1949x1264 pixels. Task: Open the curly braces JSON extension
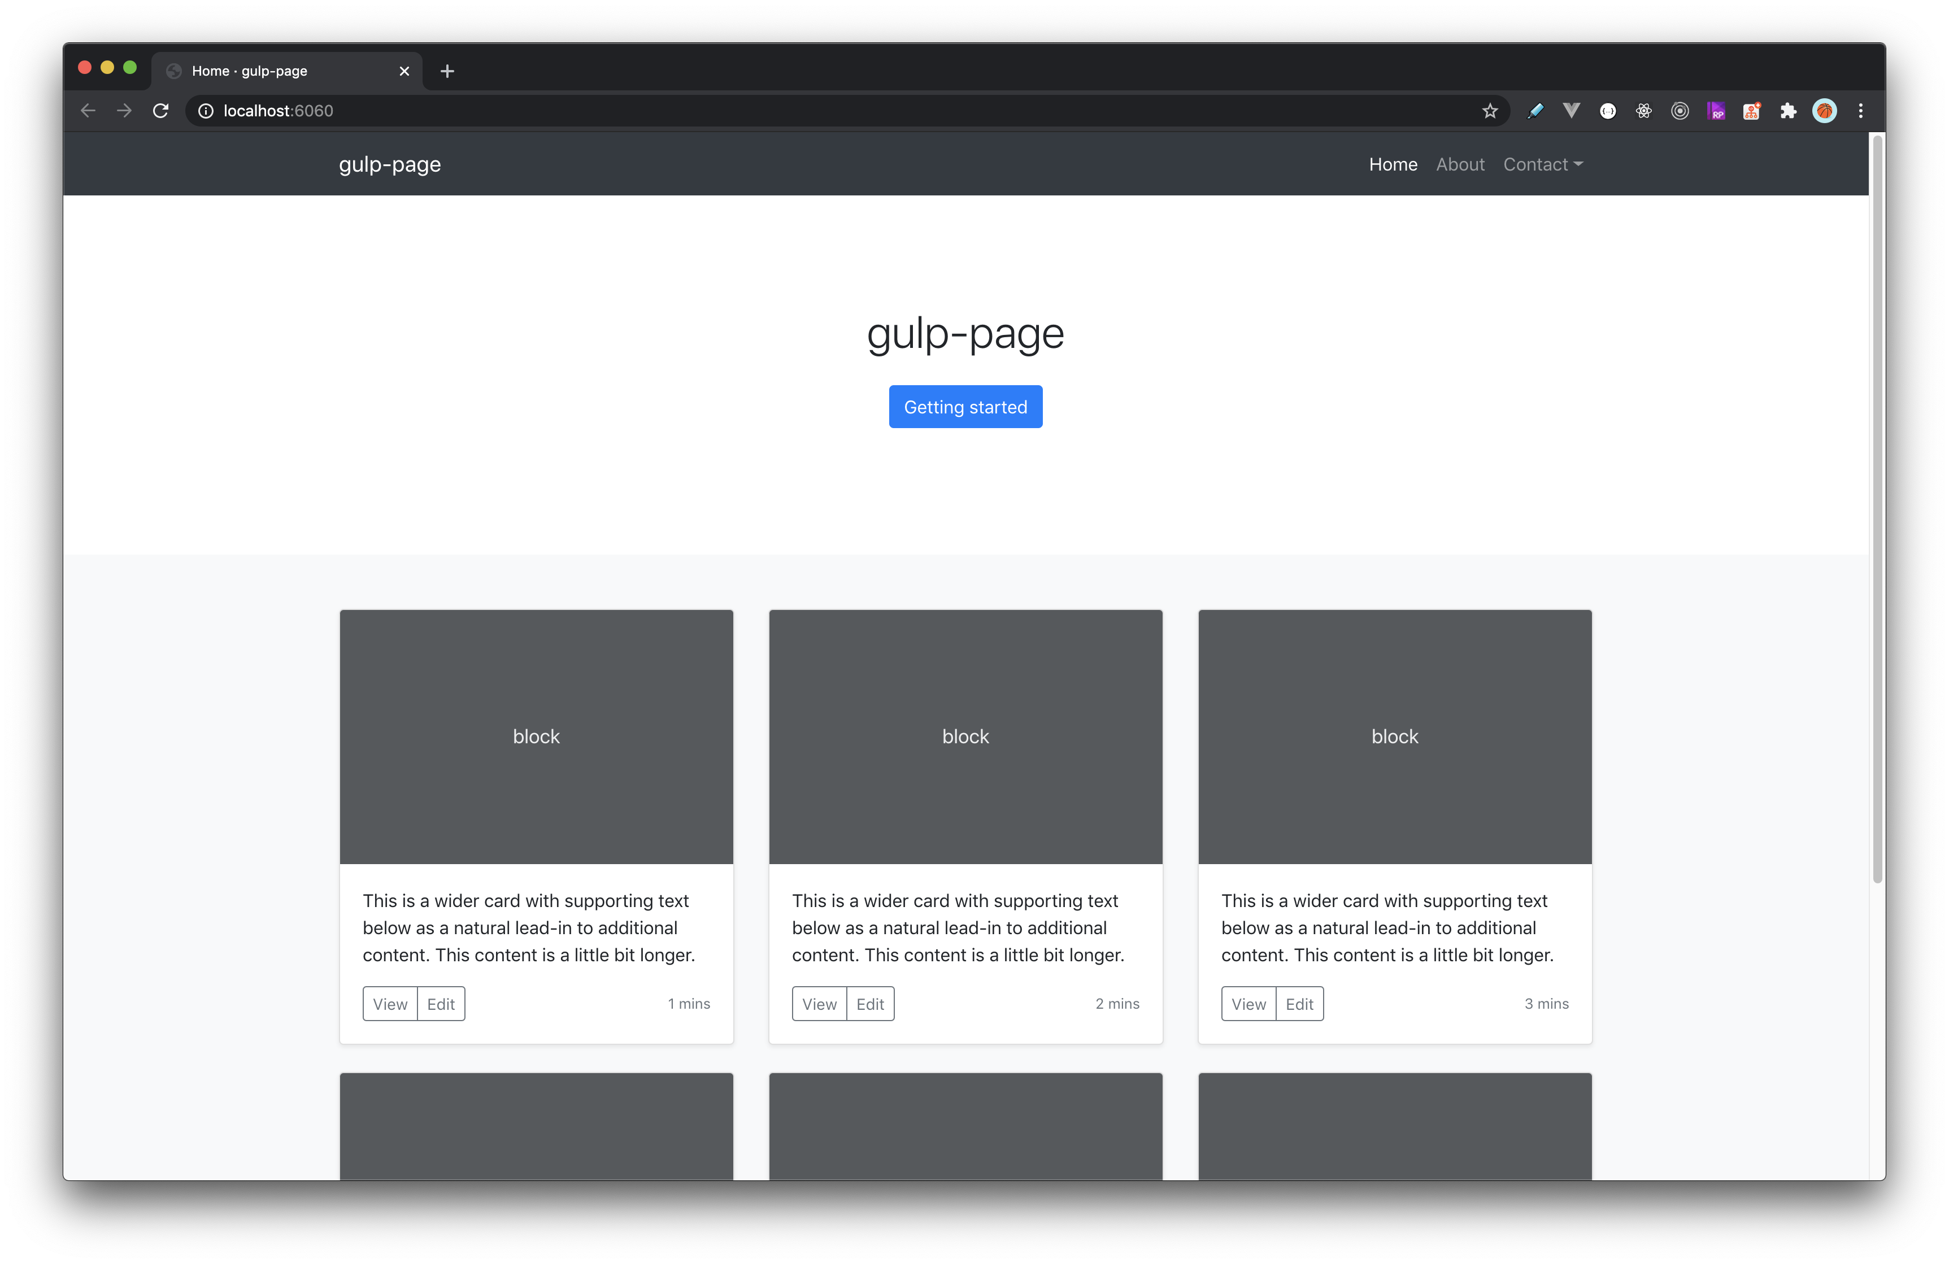1608,111
